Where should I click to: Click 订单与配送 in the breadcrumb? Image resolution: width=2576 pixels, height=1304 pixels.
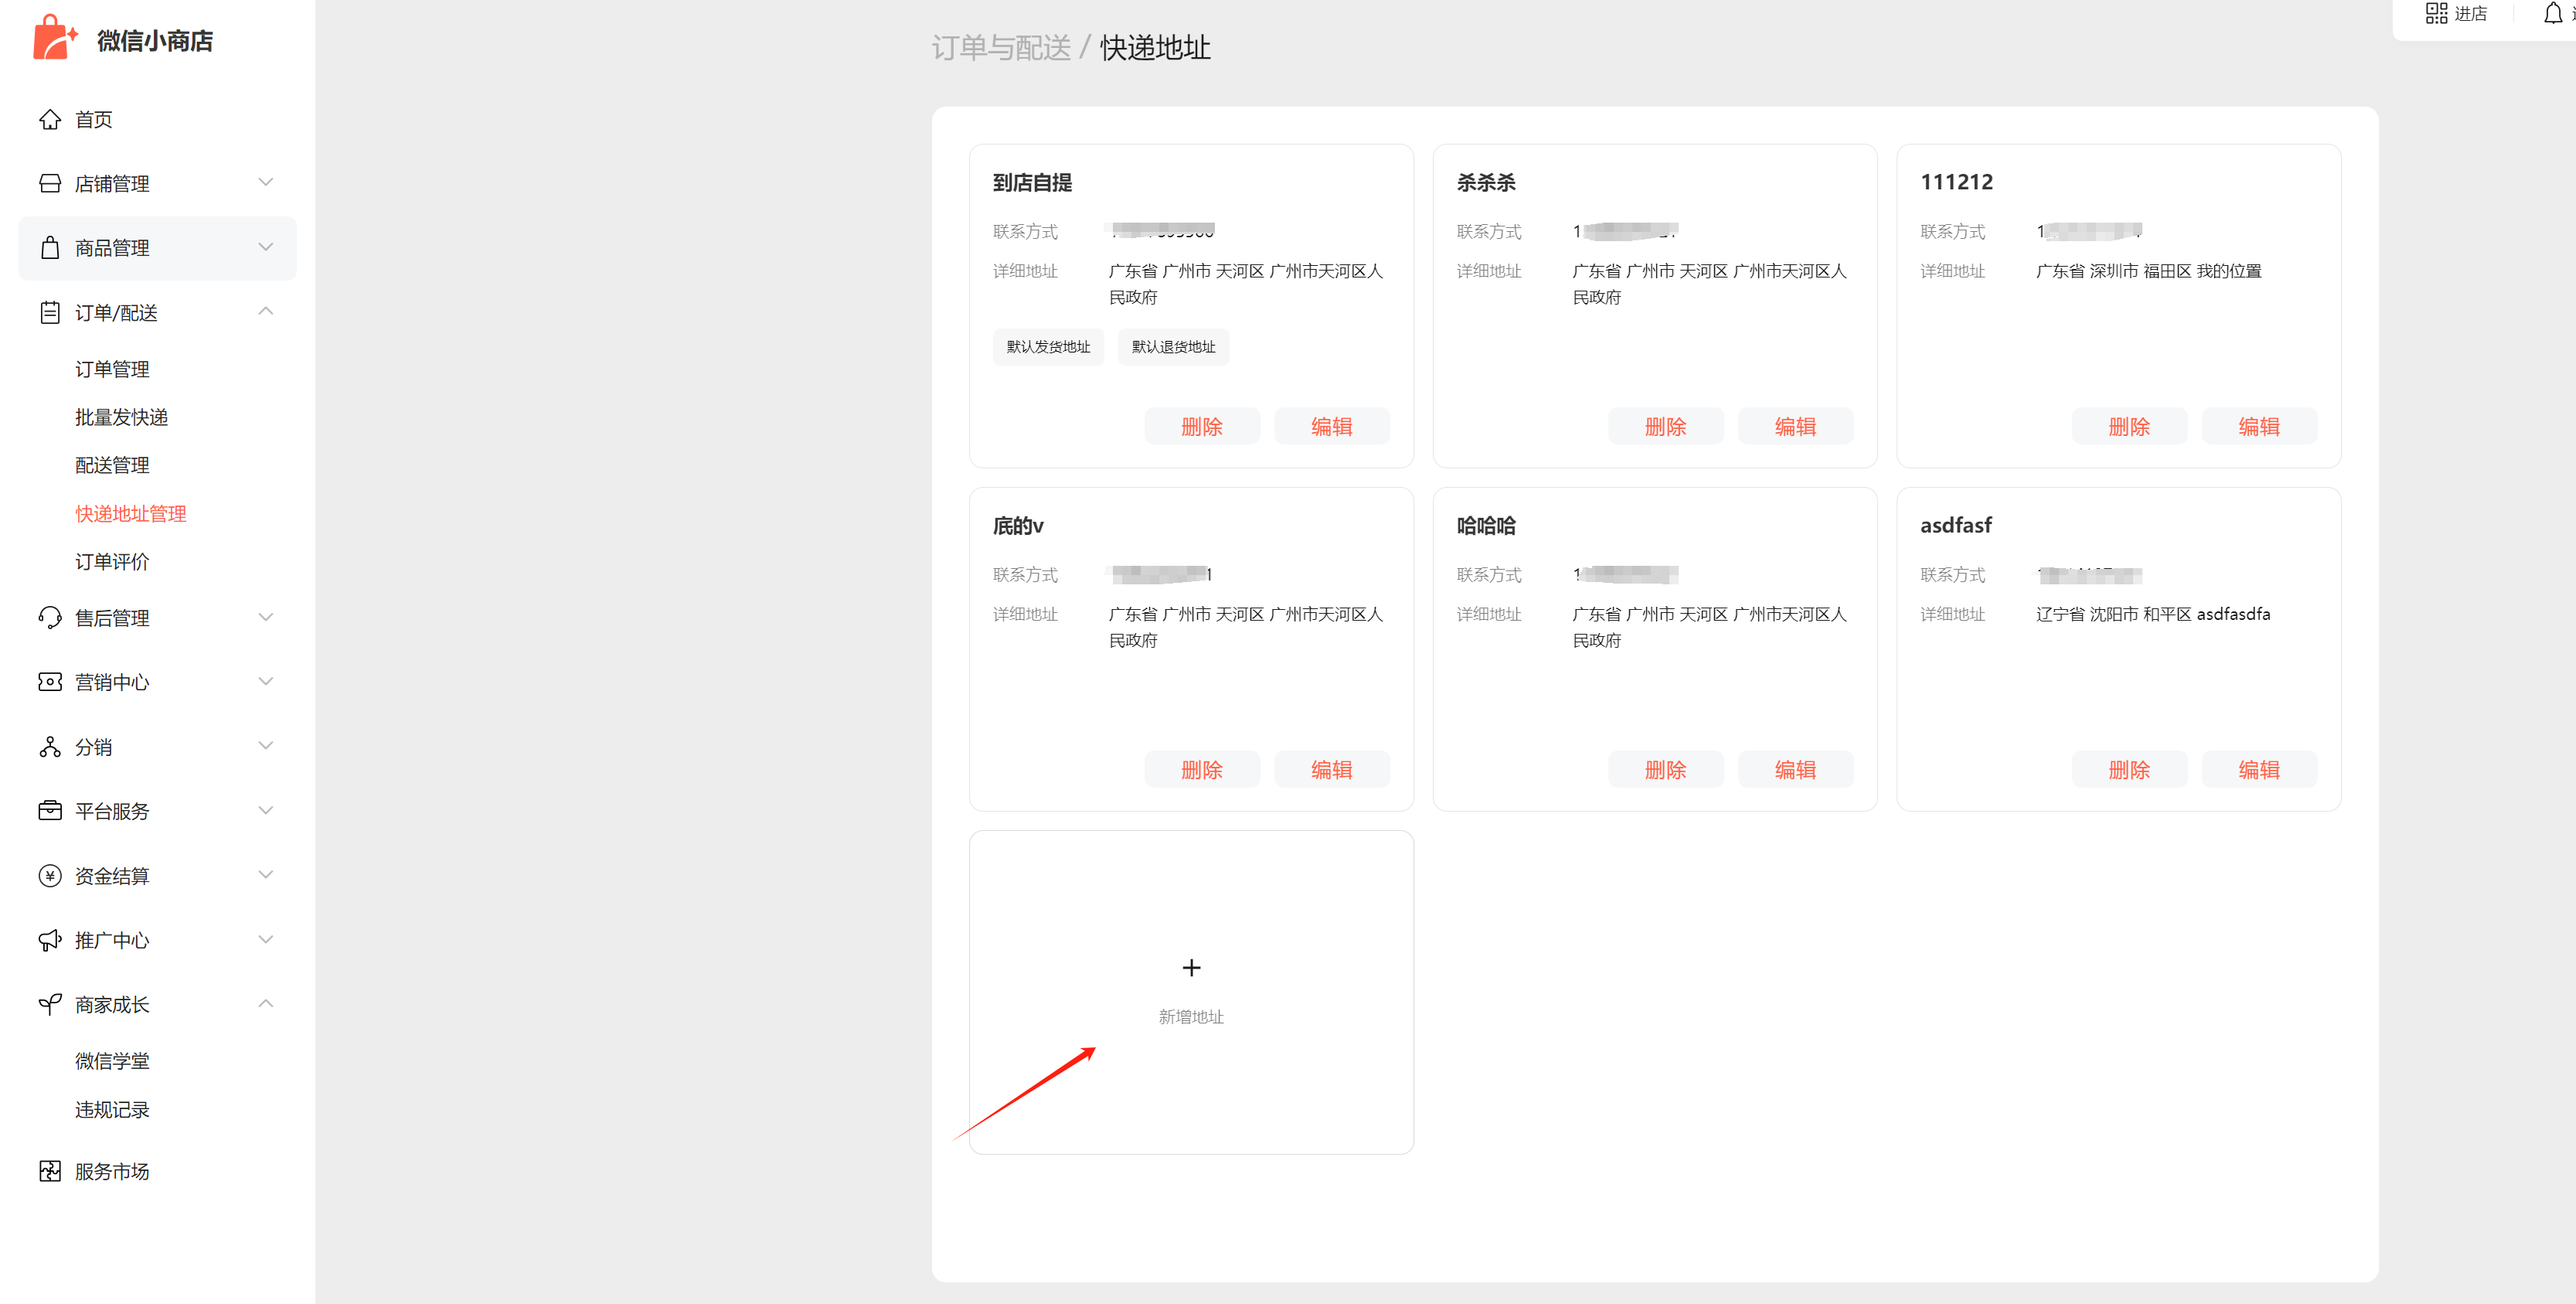click(1000, 48)
